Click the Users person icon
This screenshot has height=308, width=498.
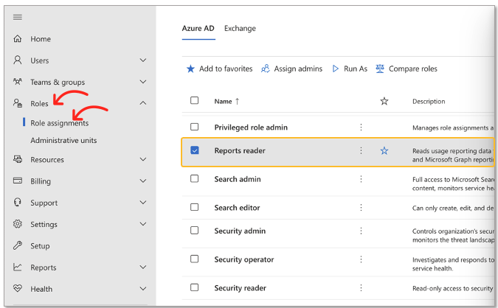[18, 60]
